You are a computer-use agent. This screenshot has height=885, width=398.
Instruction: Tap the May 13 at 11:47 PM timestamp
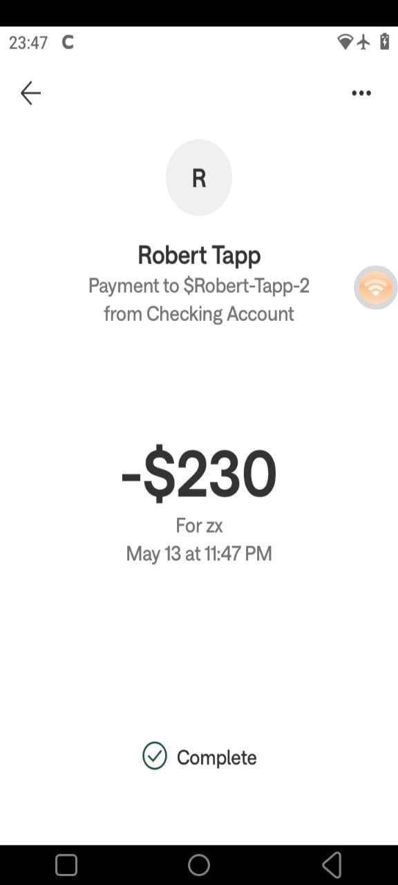click(199, 554)
